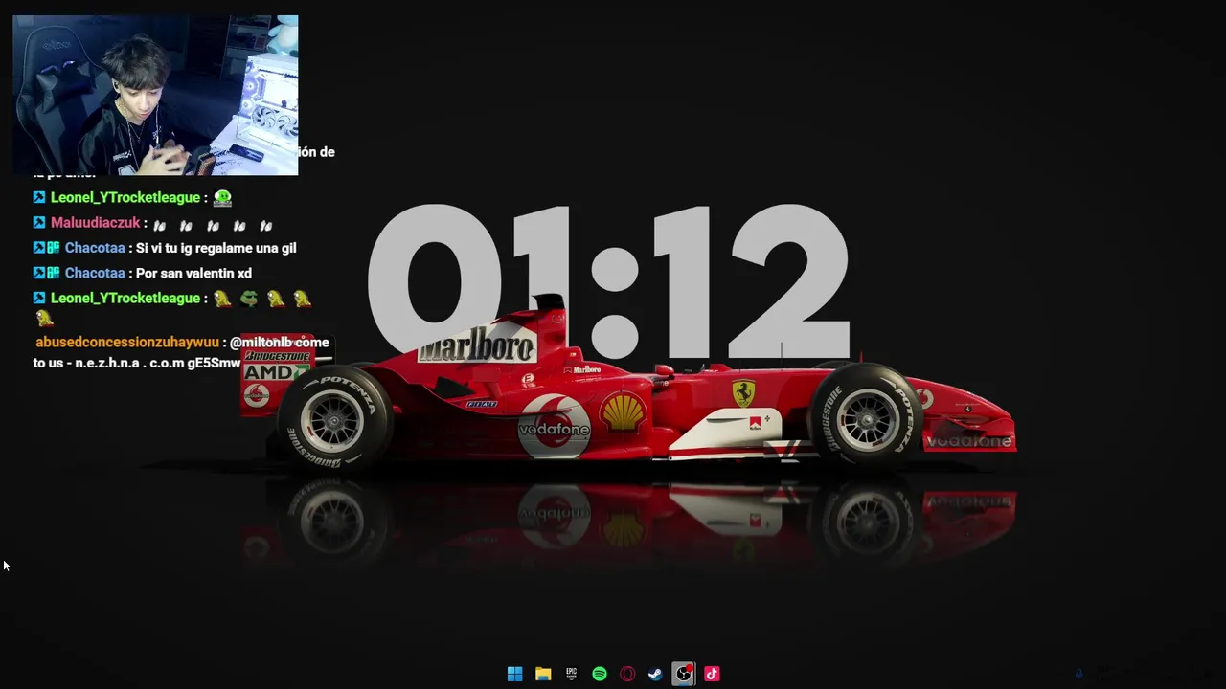Click message text 'Por san valentin xd'

(193, 273)
